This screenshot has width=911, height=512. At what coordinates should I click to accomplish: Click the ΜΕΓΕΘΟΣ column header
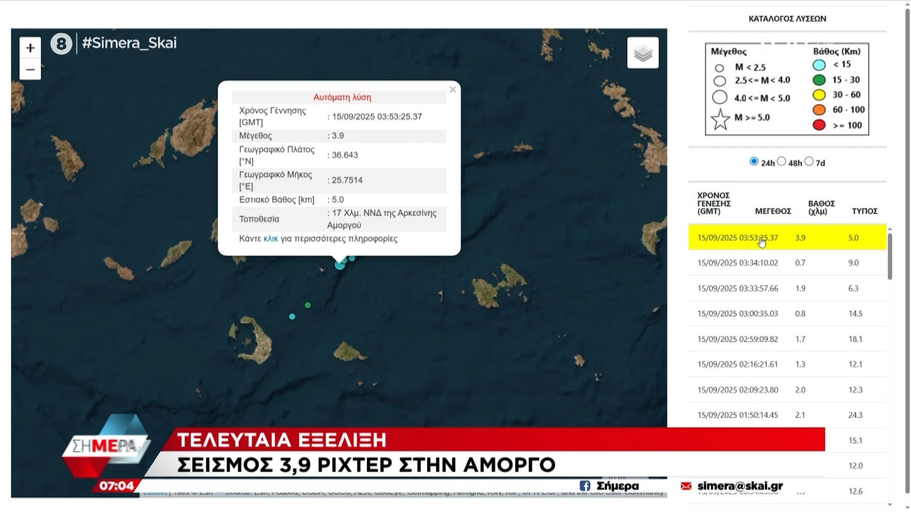tap(772, 211)
